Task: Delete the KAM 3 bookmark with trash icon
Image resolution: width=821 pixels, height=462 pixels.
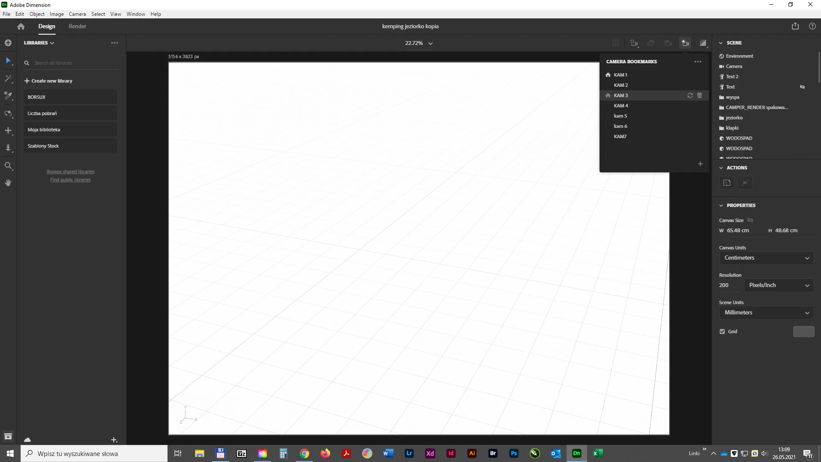Action: coord(700,95)
